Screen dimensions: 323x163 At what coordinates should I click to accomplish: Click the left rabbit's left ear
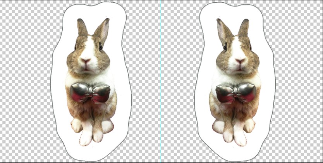(x=82, y=28)
